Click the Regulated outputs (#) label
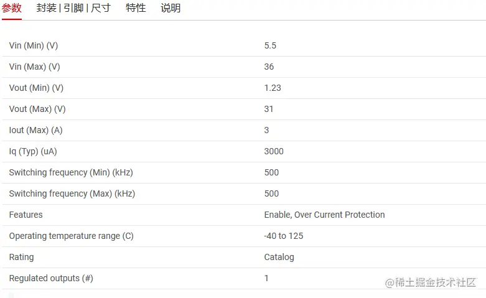This screenshot has width=486, height=298. (51, 278)
